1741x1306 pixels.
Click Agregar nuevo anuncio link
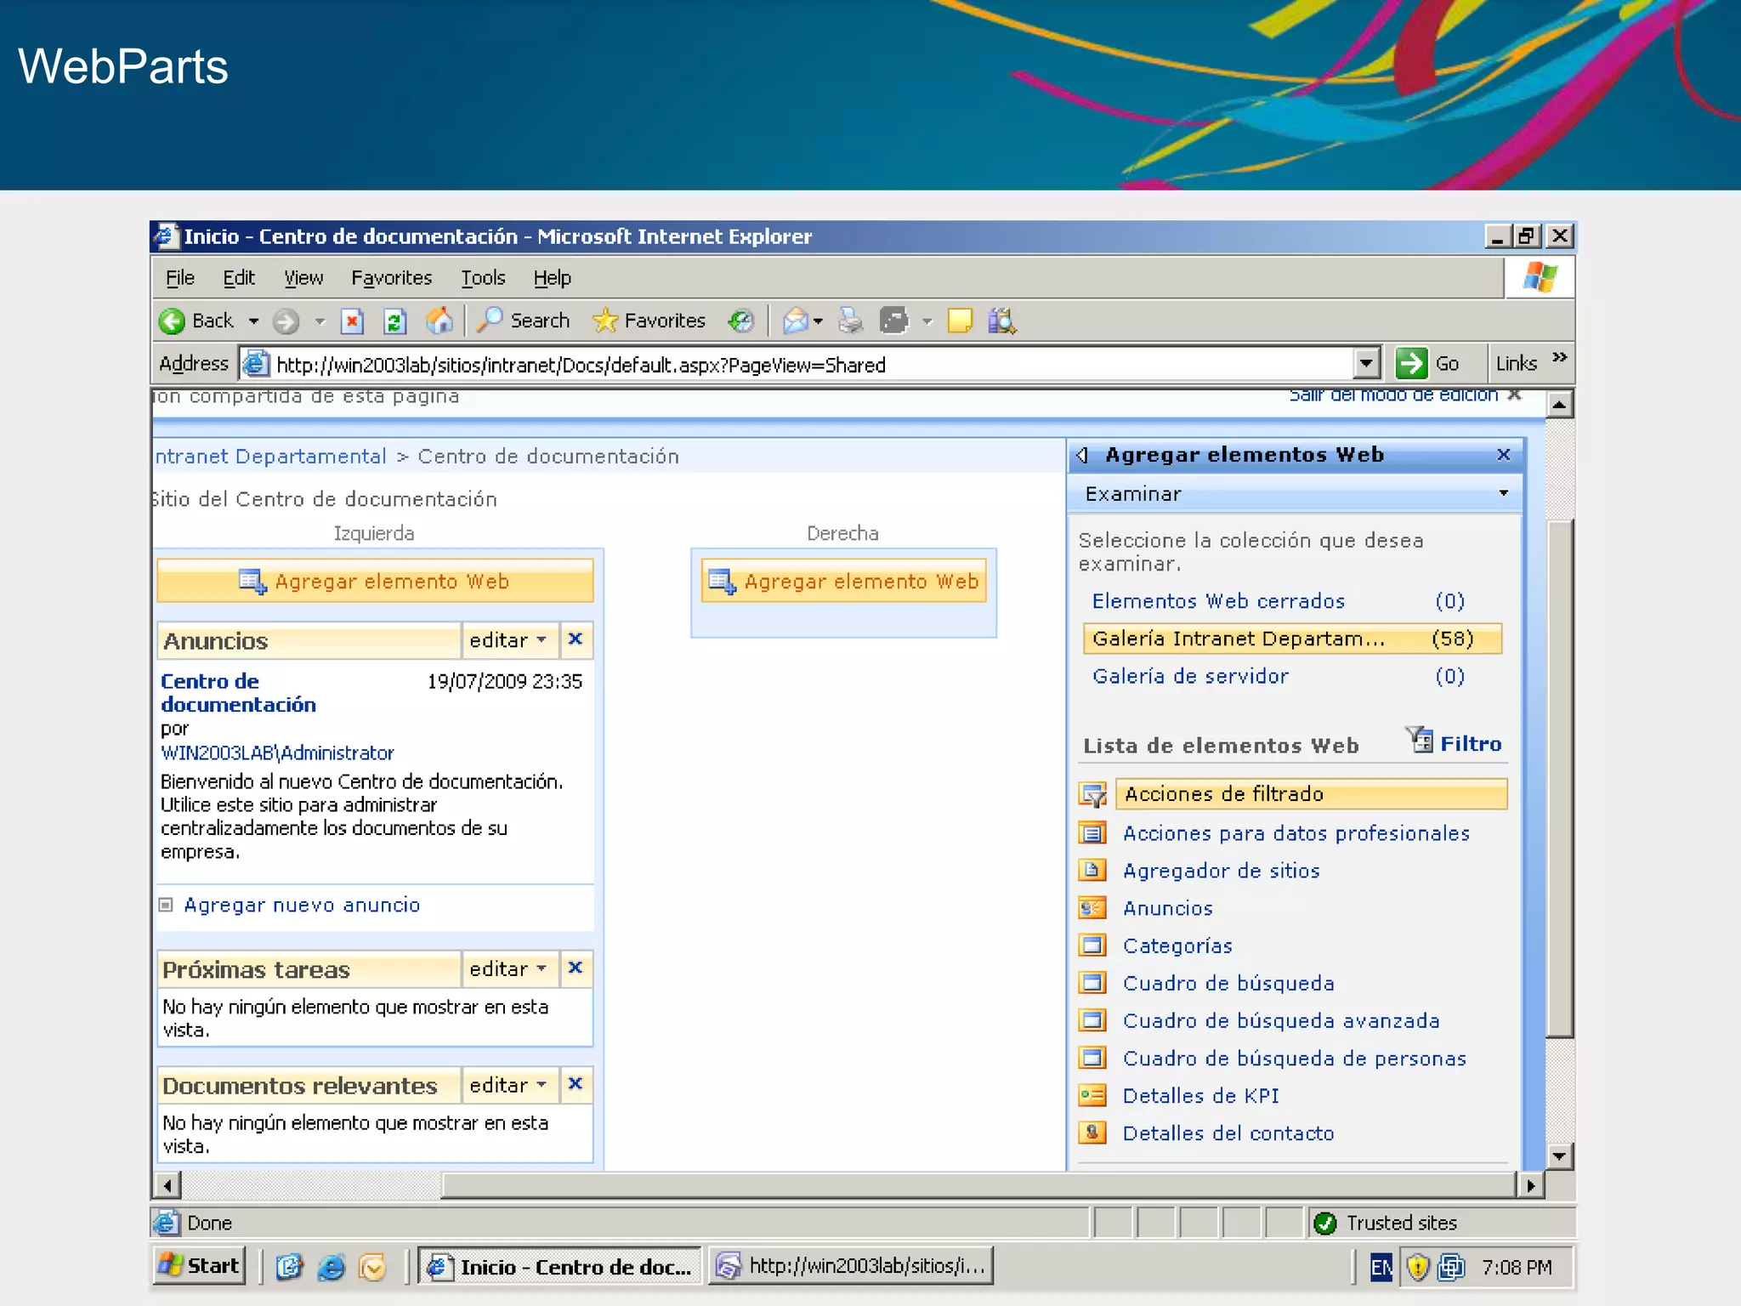coord(302,906)
